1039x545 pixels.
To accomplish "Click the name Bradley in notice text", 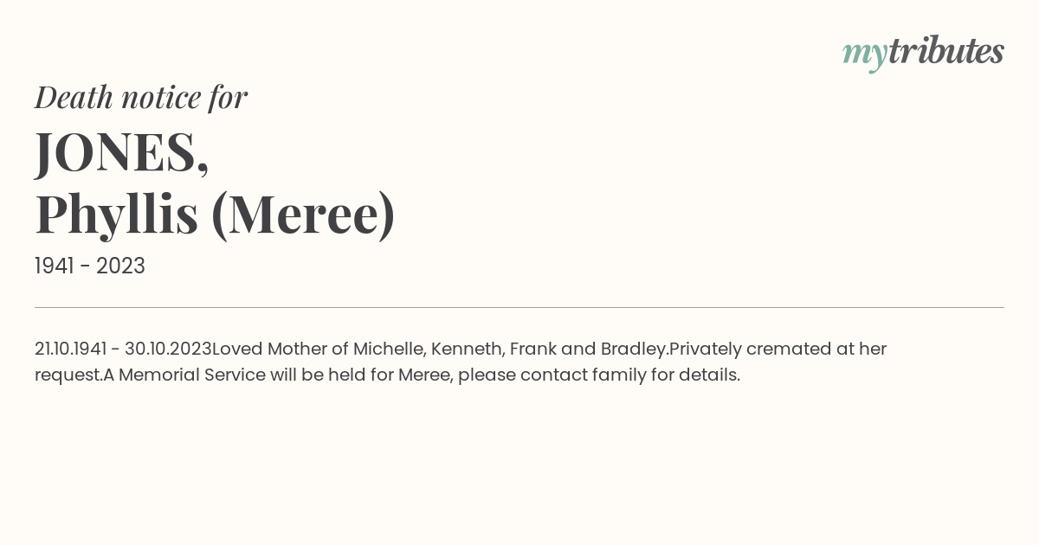I will (x=633, y=349).
